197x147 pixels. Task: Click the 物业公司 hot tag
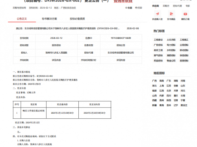[x=171, y=61]
